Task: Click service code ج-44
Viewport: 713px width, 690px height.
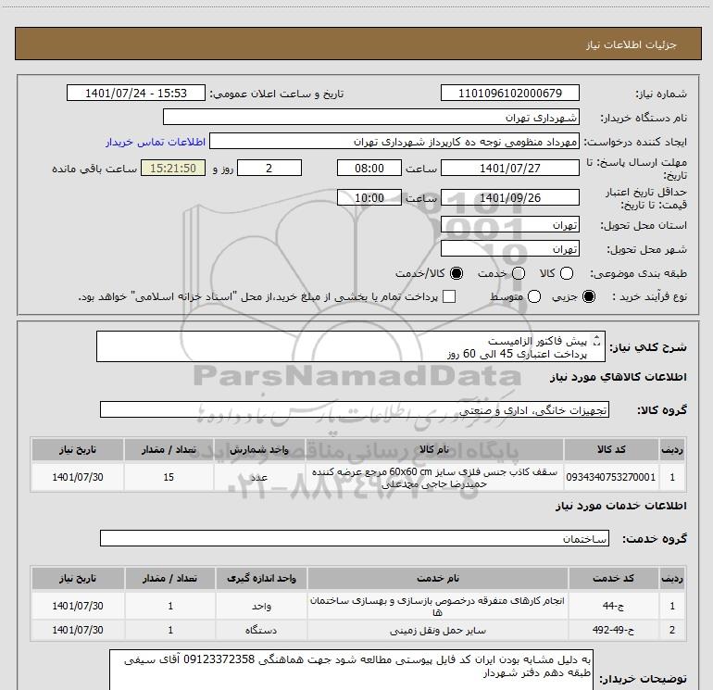Action: (613, 606)
